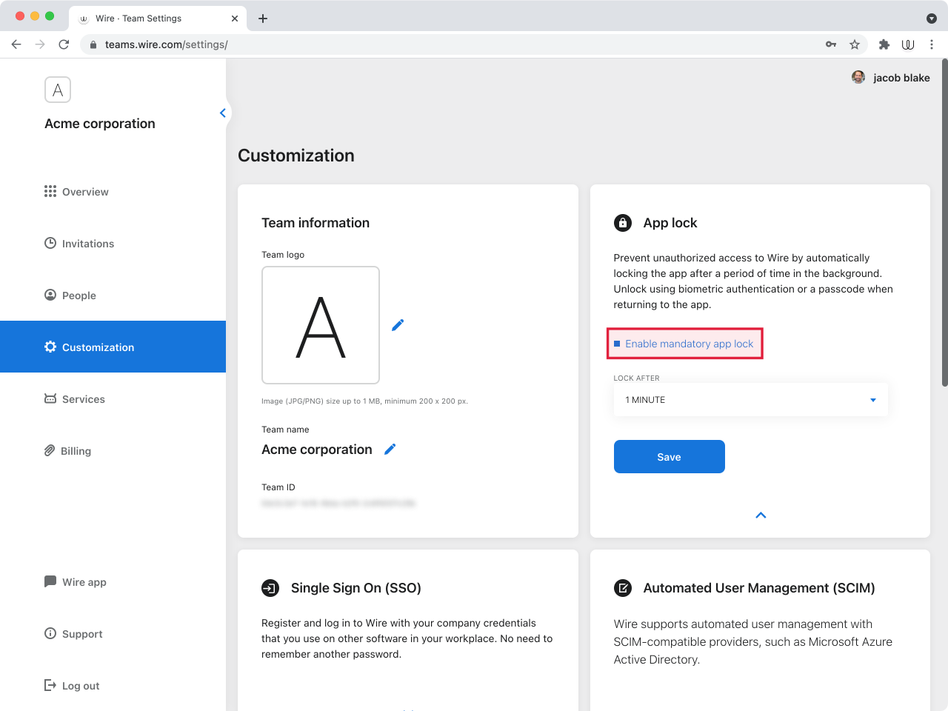Click the LOCK AFTER label
This screenshot has height=711, width=948.
tap(636, 378)
